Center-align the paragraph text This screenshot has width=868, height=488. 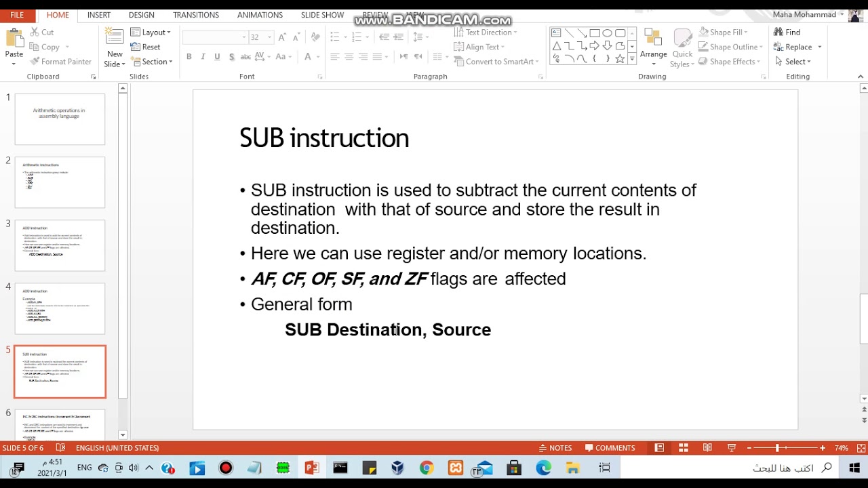(x=349, y=57)
